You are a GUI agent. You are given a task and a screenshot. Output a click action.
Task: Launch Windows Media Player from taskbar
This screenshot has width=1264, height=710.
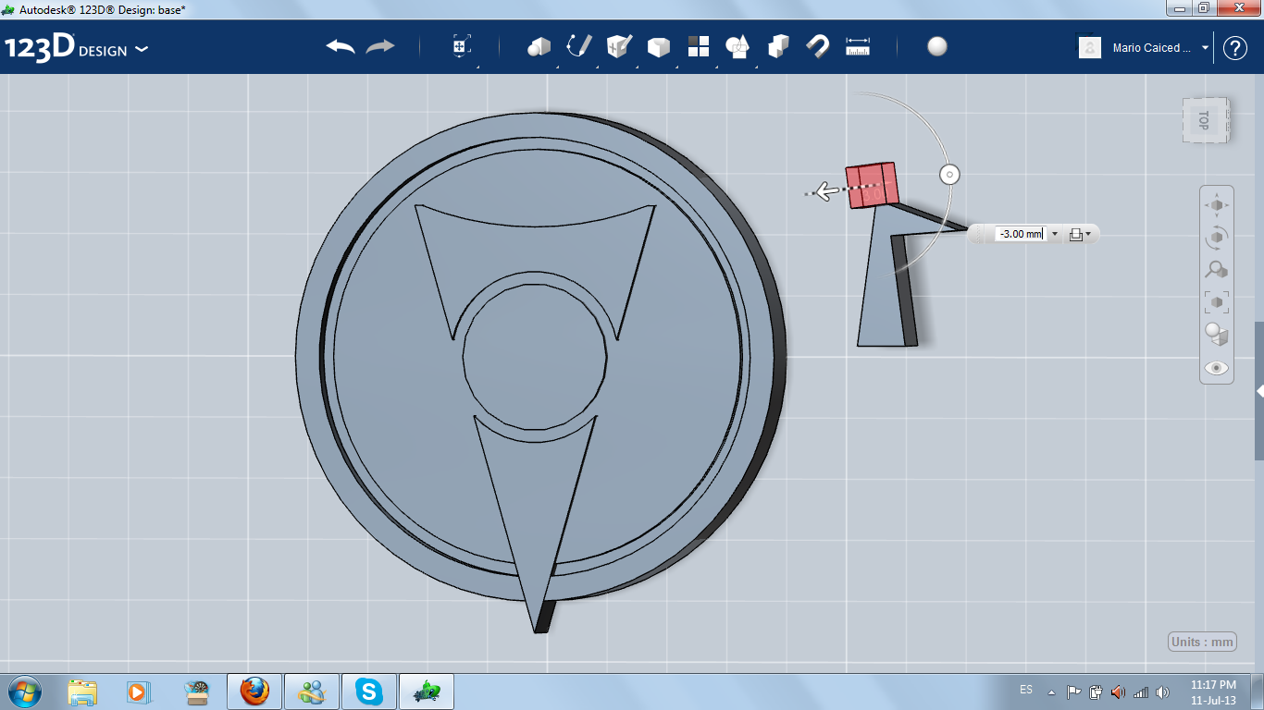(x=138, y=692)
